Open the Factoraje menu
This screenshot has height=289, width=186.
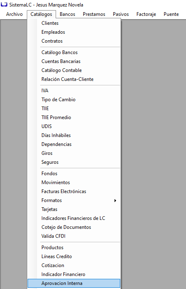pos(146,14)
